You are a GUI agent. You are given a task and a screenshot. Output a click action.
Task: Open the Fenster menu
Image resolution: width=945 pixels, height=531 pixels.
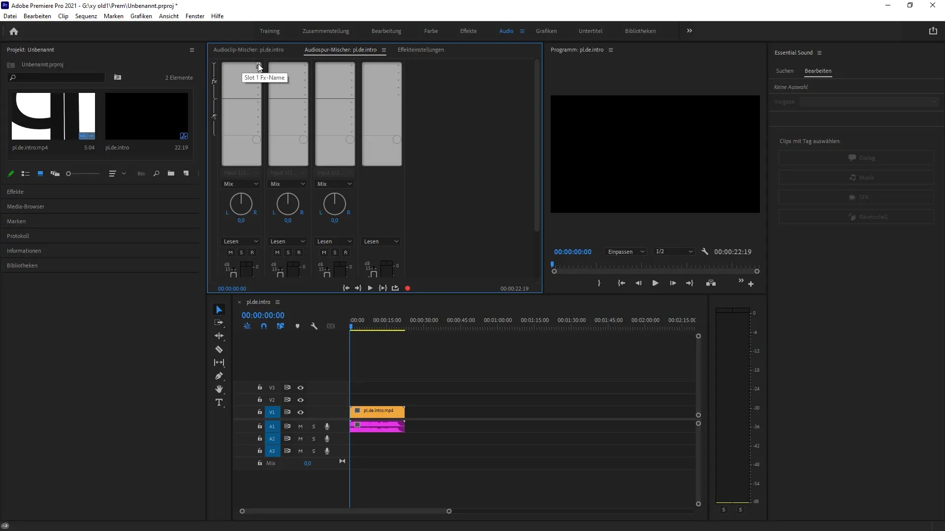click(195, 16)
